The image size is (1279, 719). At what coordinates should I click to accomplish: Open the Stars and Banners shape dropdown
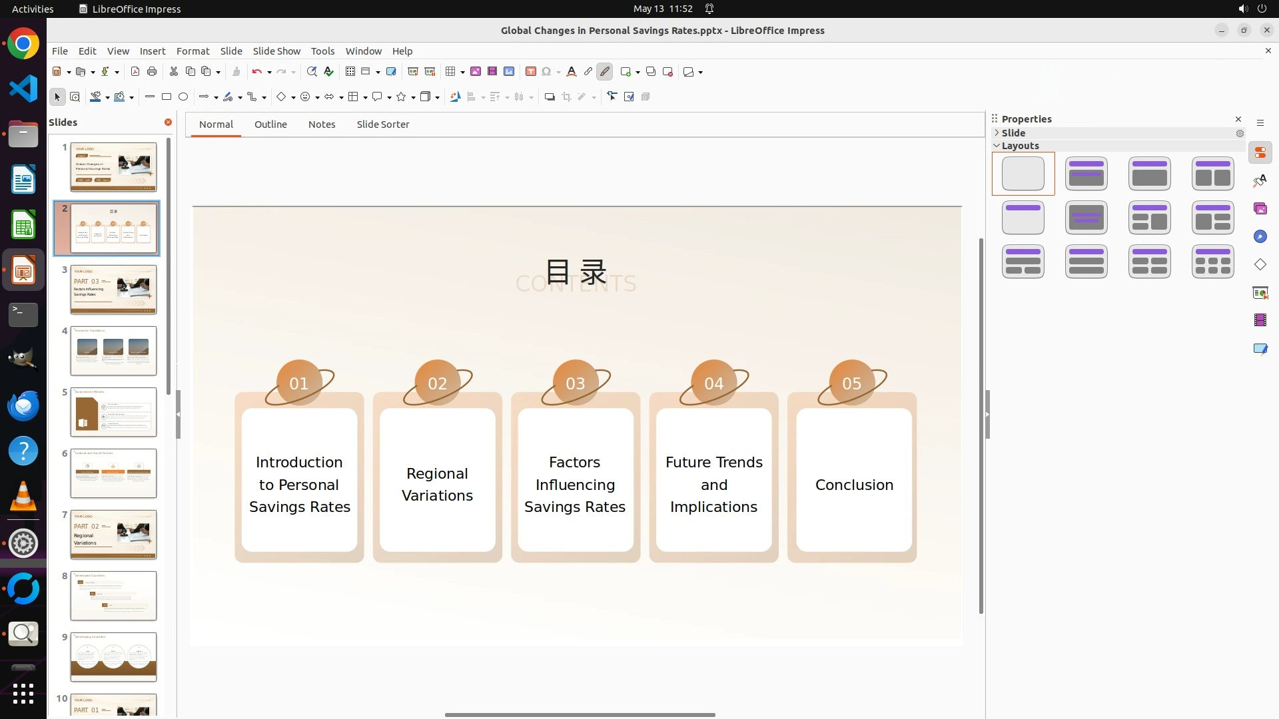click(414, 97)
